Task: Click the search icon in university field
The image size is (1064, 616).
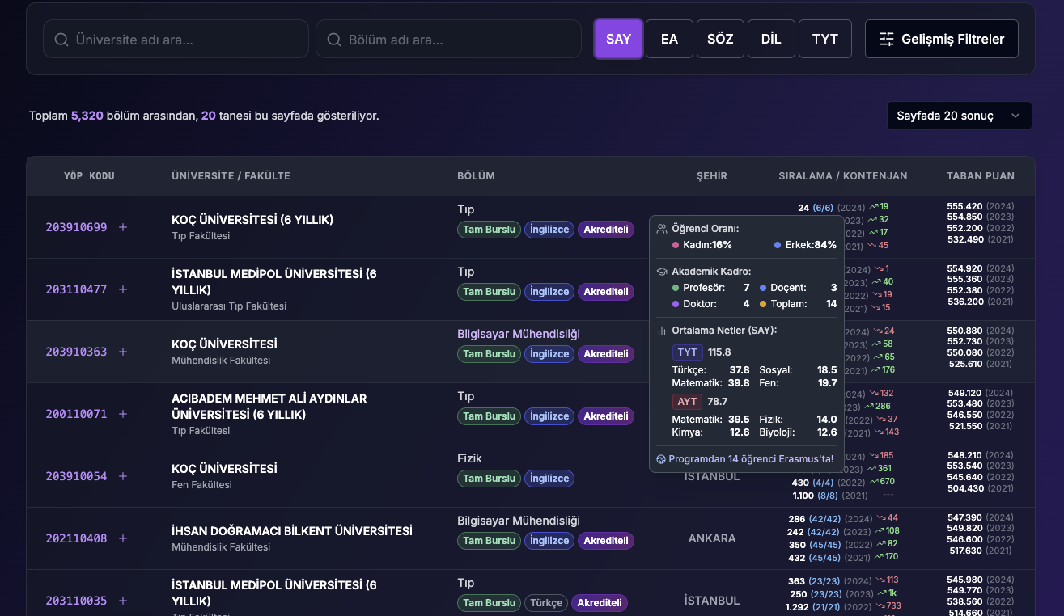Action: point(61,40)
